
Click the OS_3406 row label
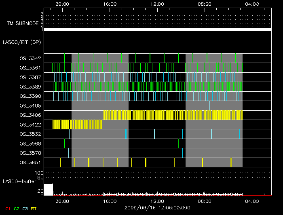tap(30, 115)
